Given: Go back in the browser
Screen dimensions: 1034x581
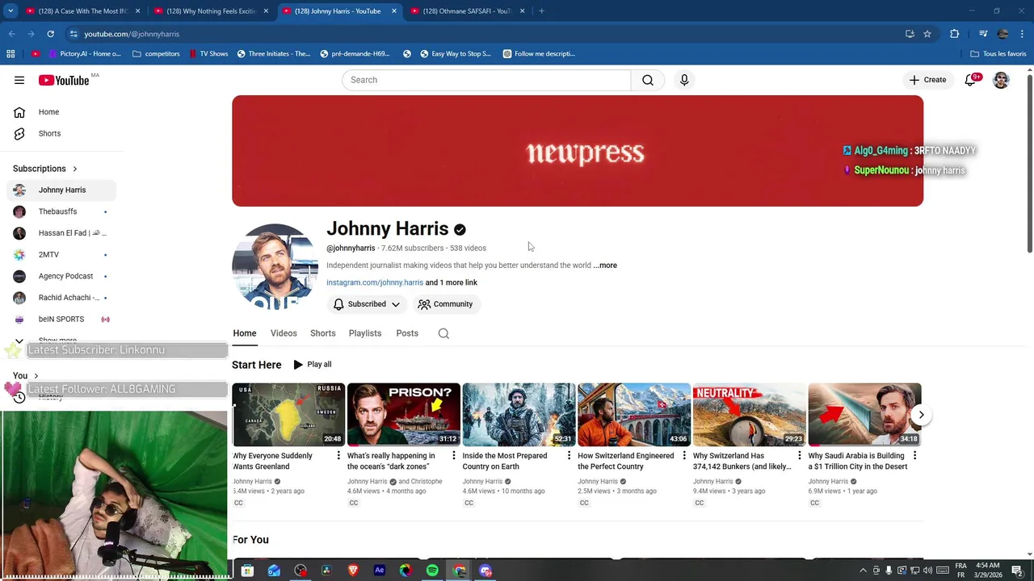Looking at the screenshot, I should 11,34.
